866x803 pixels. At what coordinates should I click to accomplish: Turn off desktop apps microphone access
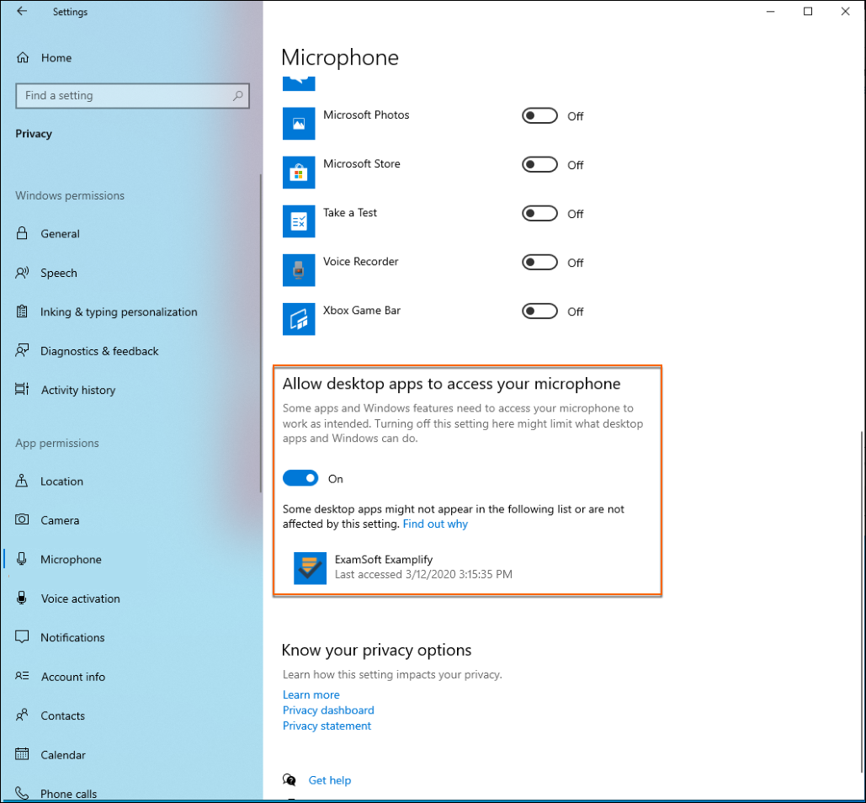point(300,478)
